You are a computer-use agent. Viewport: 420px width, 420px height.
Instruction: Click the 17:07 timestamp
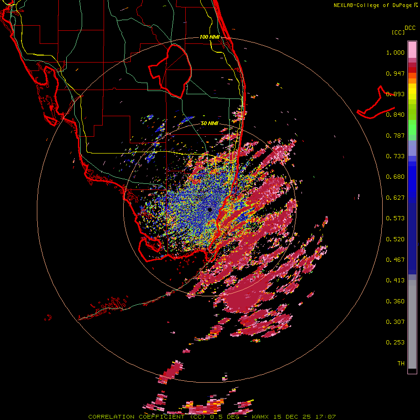(325, 417)
